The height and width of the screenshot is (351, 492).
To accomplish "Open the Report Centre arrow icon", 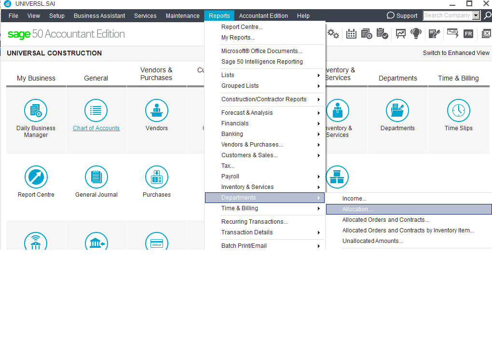I will click(x=36, y=177).
